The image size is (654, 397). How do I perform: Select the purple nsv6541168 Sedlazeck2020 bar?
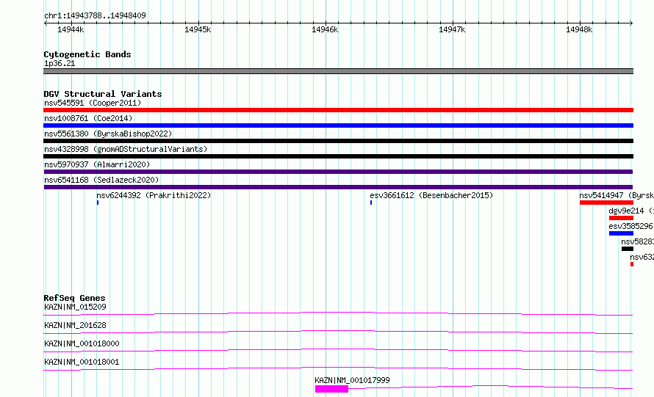click(x=338, y=187)
